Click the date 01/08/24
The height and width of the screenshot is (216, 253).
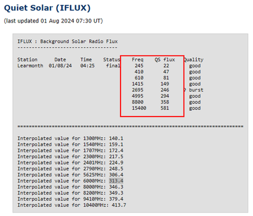[60, 66]
